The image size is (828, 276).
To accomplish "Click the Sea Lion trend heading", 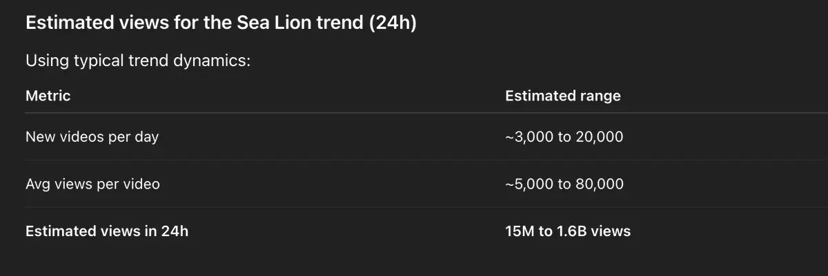I will (x=221, y=23).
